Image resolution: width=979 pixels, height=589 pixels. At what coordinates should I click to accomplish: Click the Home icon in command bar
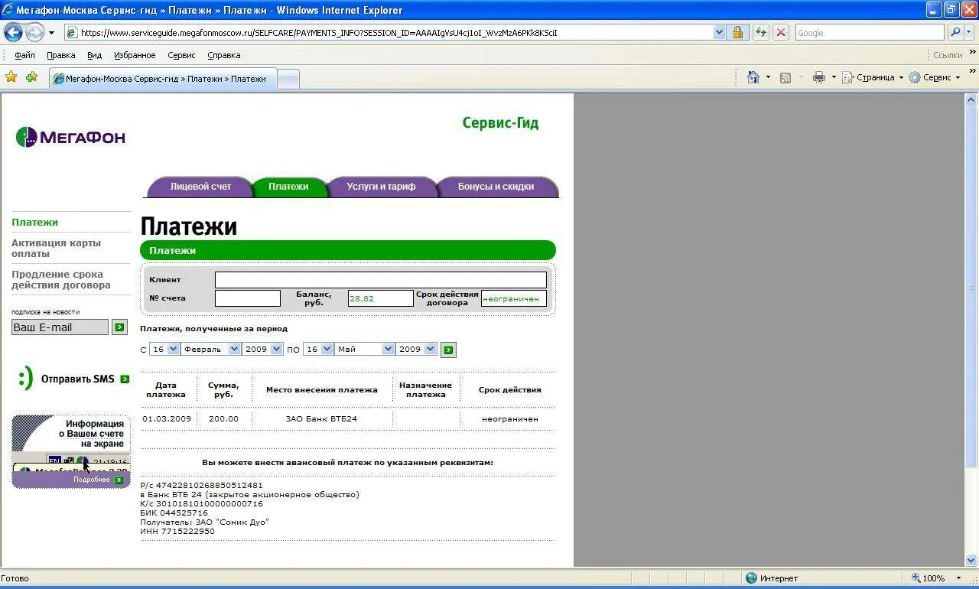click(x=753, y=77)
